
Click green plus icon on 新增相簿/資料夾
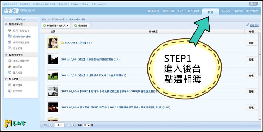45,26
